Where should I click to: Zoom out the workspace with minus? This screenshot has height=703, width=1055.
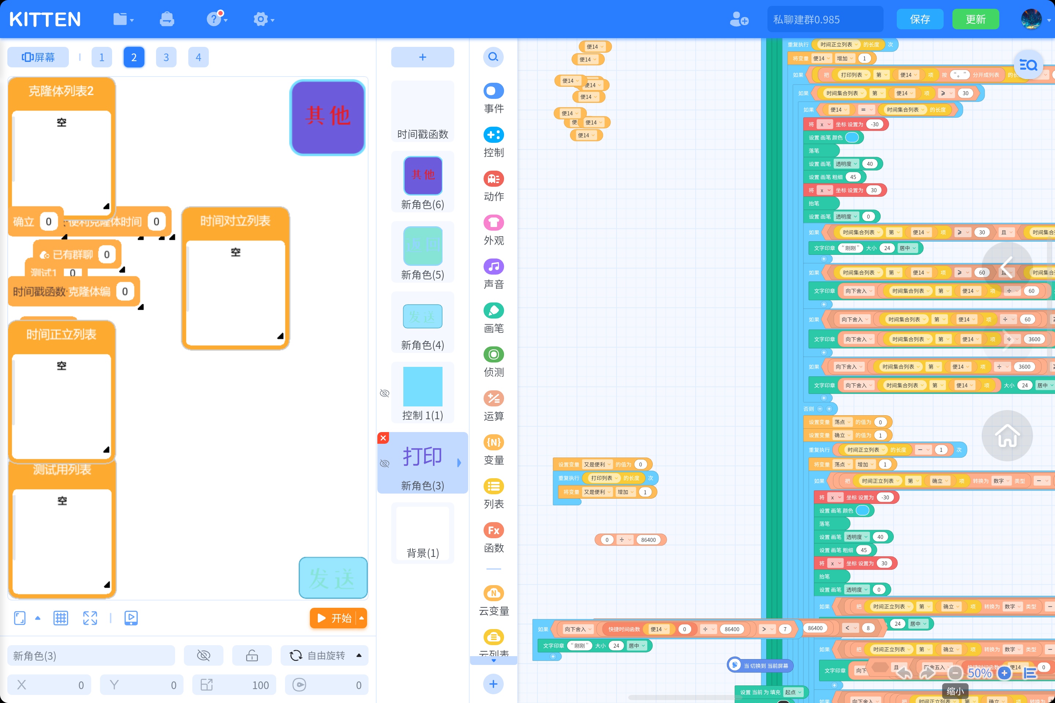coord(955,673)
